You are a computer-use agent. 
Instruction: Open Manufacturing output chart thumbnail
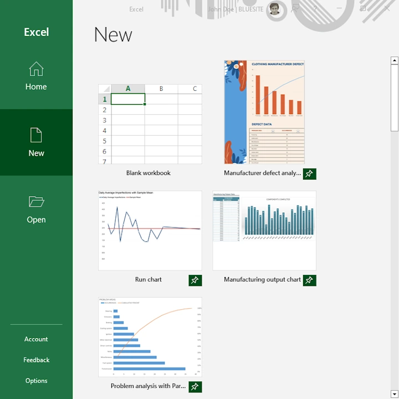[x=264, y=231]
